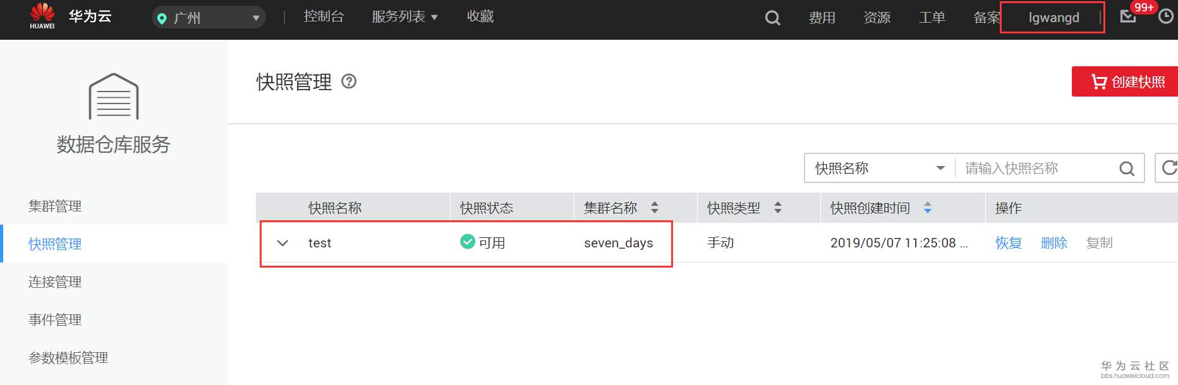Click the 恢复 link for test snapshot

1009,243
